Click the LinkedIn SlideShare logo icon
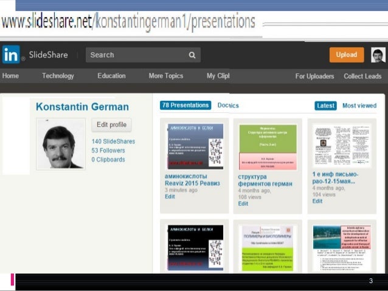 coord(11,55)
